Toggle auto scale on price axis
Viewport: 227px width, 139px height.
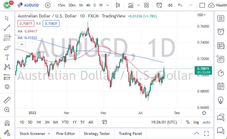[206, 122]
